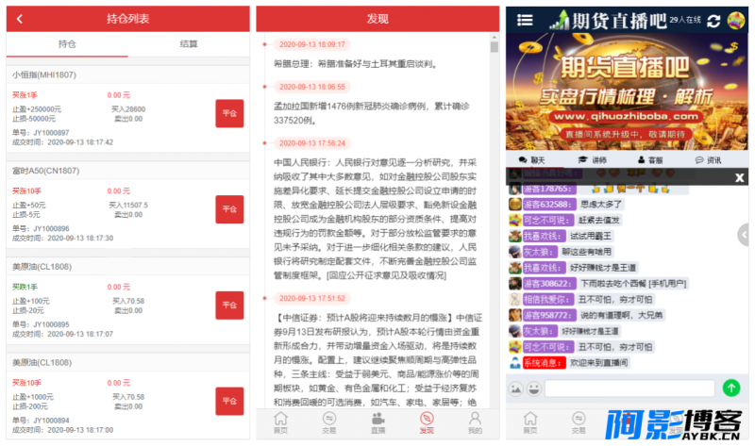Image resolution: width=755 pixels, height=446 pixels.
Task: Click the 系统消息 label in chat
Action: tap(545, 363)
